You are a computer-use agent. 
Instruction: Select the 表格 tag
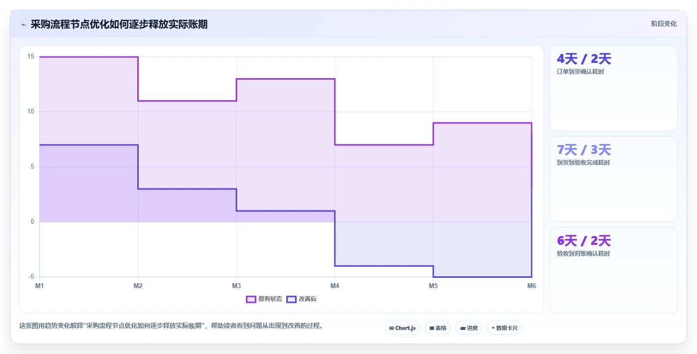437,328
